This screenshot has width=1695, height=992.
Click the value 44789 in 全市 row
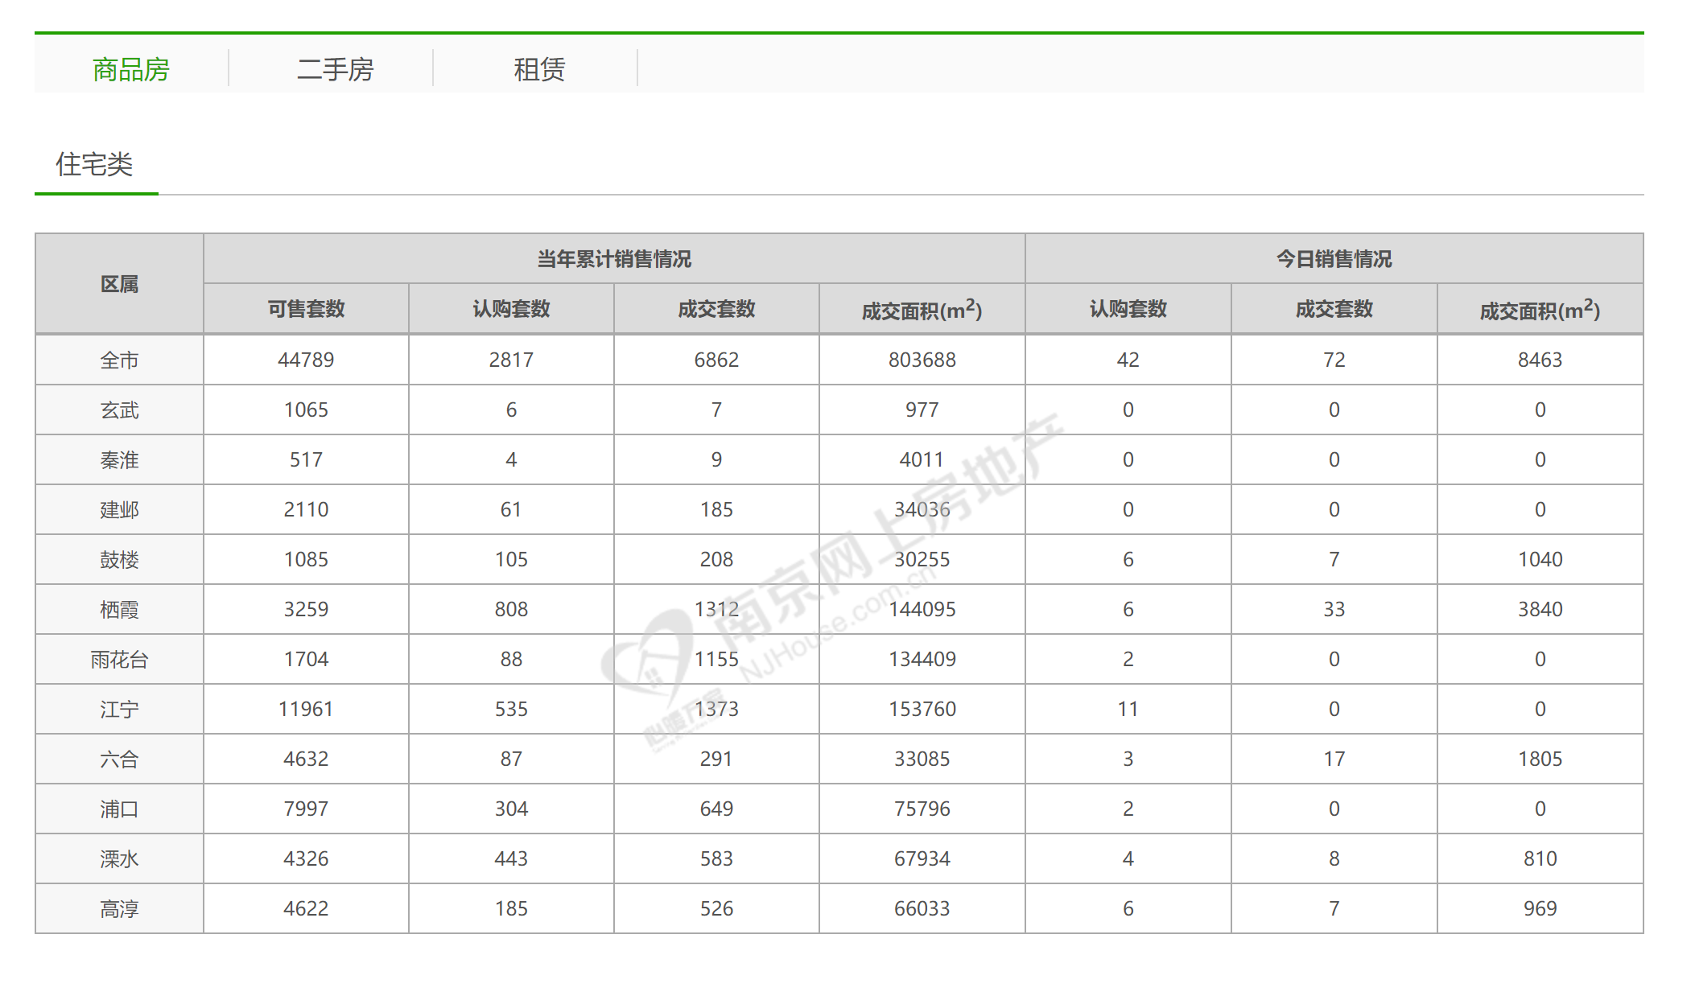pos(306,360)
